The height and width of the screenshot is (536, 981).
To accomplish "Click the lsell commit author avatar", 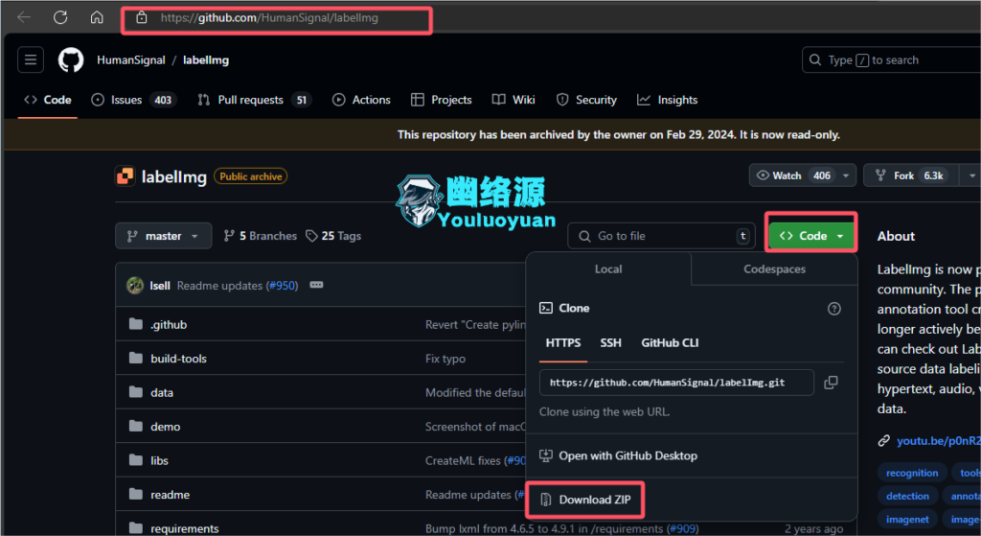I will (135, 286).
